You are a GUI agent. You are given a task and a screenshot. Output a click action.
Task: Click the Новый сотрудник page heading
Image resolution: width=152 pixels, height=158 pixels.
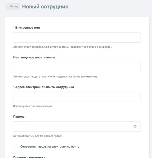point(45,7)
